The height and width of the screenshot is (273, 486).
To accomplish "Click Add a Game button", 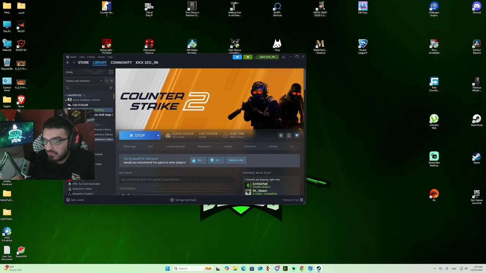I will click(x=75, y=200).
